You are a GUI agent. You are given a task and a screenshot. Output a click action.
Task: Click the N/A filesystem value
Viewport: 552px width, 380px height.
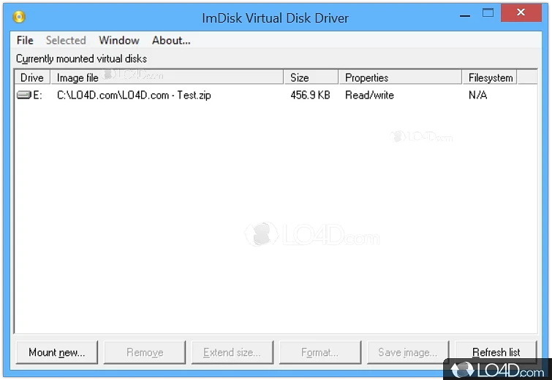coord(477,95)
